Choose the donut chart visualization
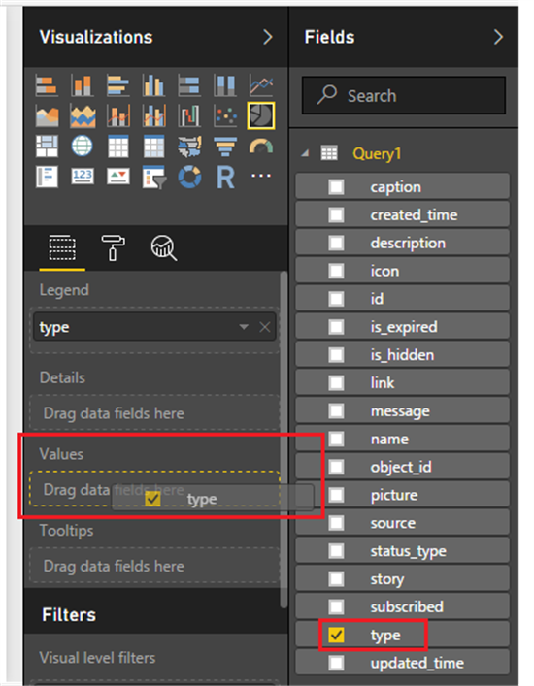The height and width of the screenshot is (686, 534). pos(189,177)
